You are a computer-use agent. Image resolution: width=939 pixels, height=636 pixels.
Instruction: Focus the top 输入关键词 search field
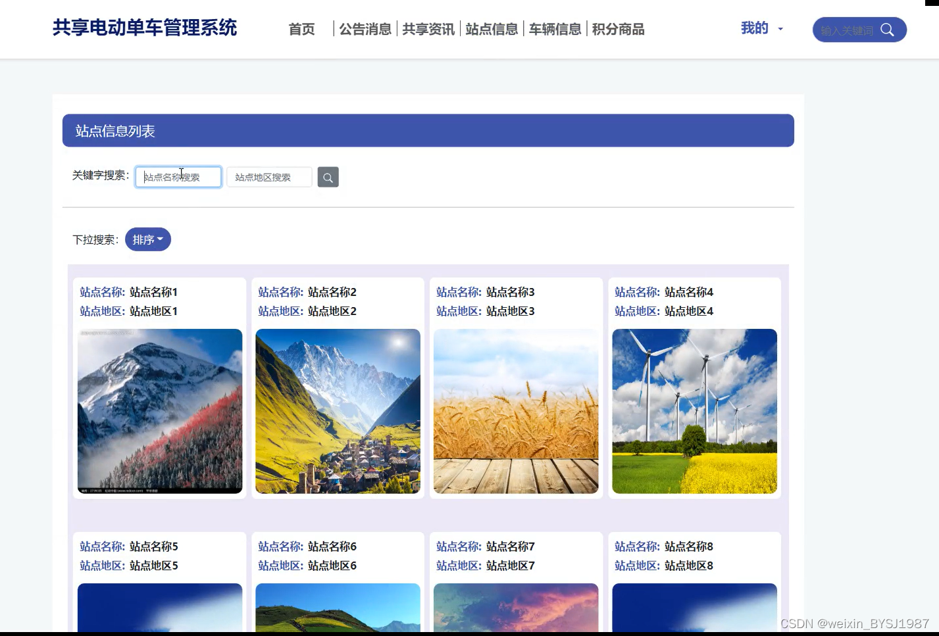pos(847,30)
